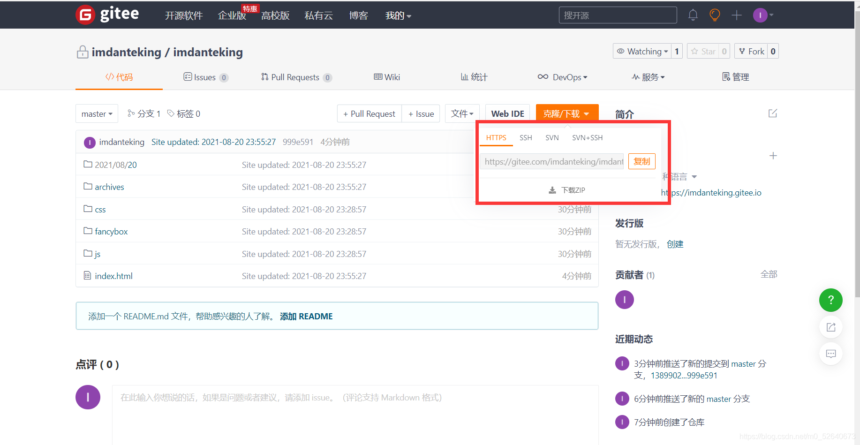Image resolution: width=860 pixels, height=445 pixels.
Task: Click the floating share icon button
Action: click(831, 327)
